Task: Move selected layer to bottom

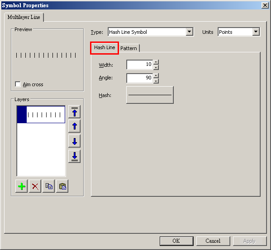Action: [x=74, y=156]
